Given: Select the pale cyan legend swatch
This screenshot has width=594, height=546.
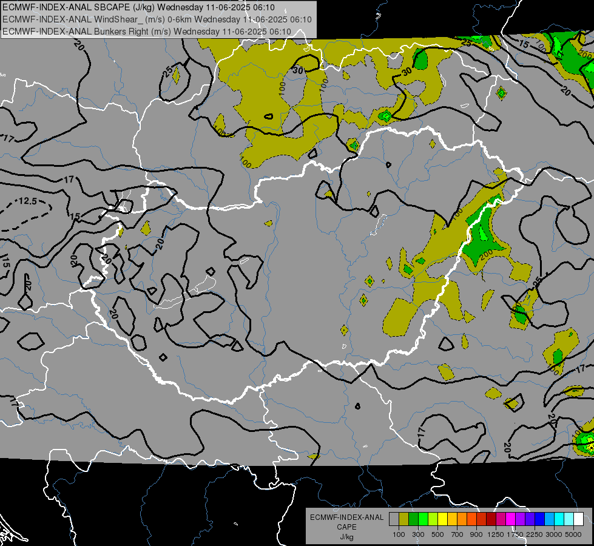Looking at the screenshot, I should pyautogui.click(x=569, y=519).
